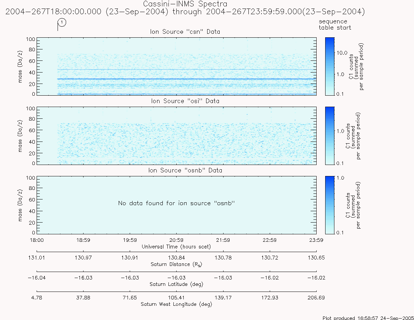Click the circled 1 sequence marker

click(x=62, y=22)
